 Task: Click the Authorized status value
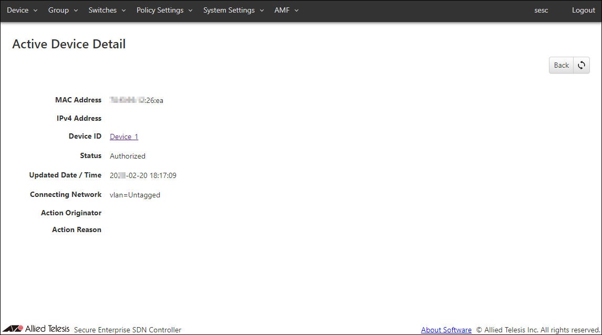tap(128, 156)
